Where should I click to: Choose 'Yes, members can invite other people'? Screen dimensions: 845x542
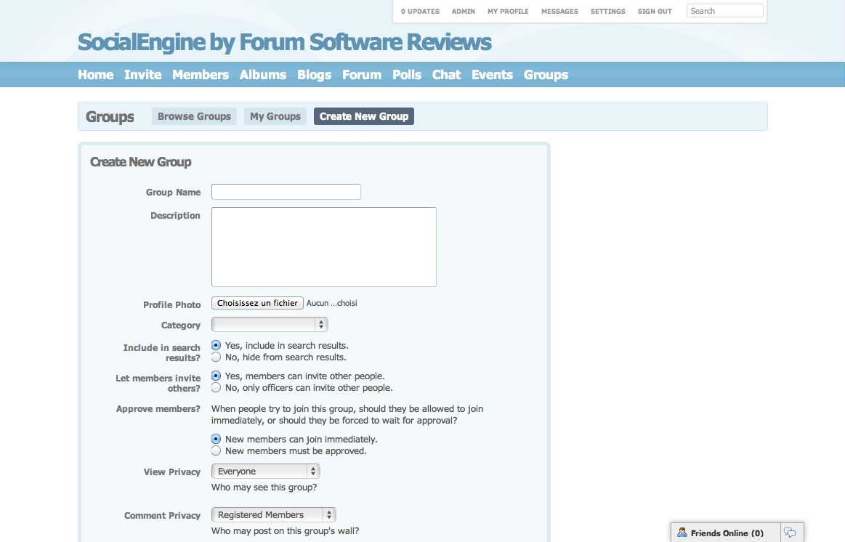pos(216,376)
